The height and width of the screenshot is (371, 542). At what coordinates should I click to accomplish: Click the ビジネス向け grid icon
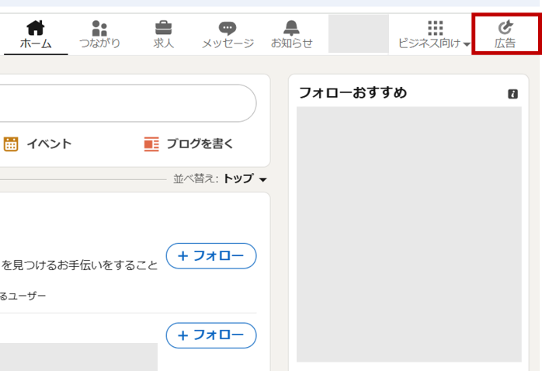[435, 28]
